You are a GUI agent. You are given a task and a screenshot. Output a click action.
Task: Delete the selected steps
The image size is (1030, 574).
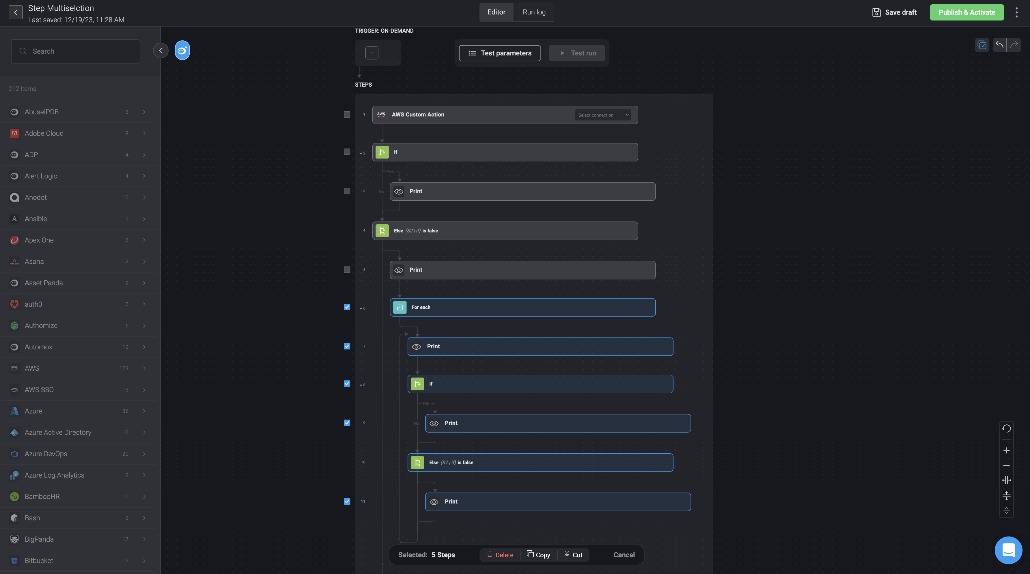tap(500, 555)
